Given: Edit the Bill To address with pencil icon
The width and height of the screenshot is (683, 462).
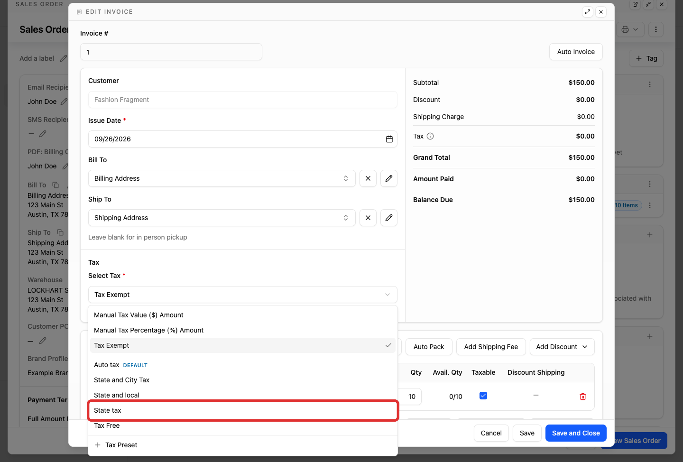Looking at the screenshot, I should (x=389, y=178).
